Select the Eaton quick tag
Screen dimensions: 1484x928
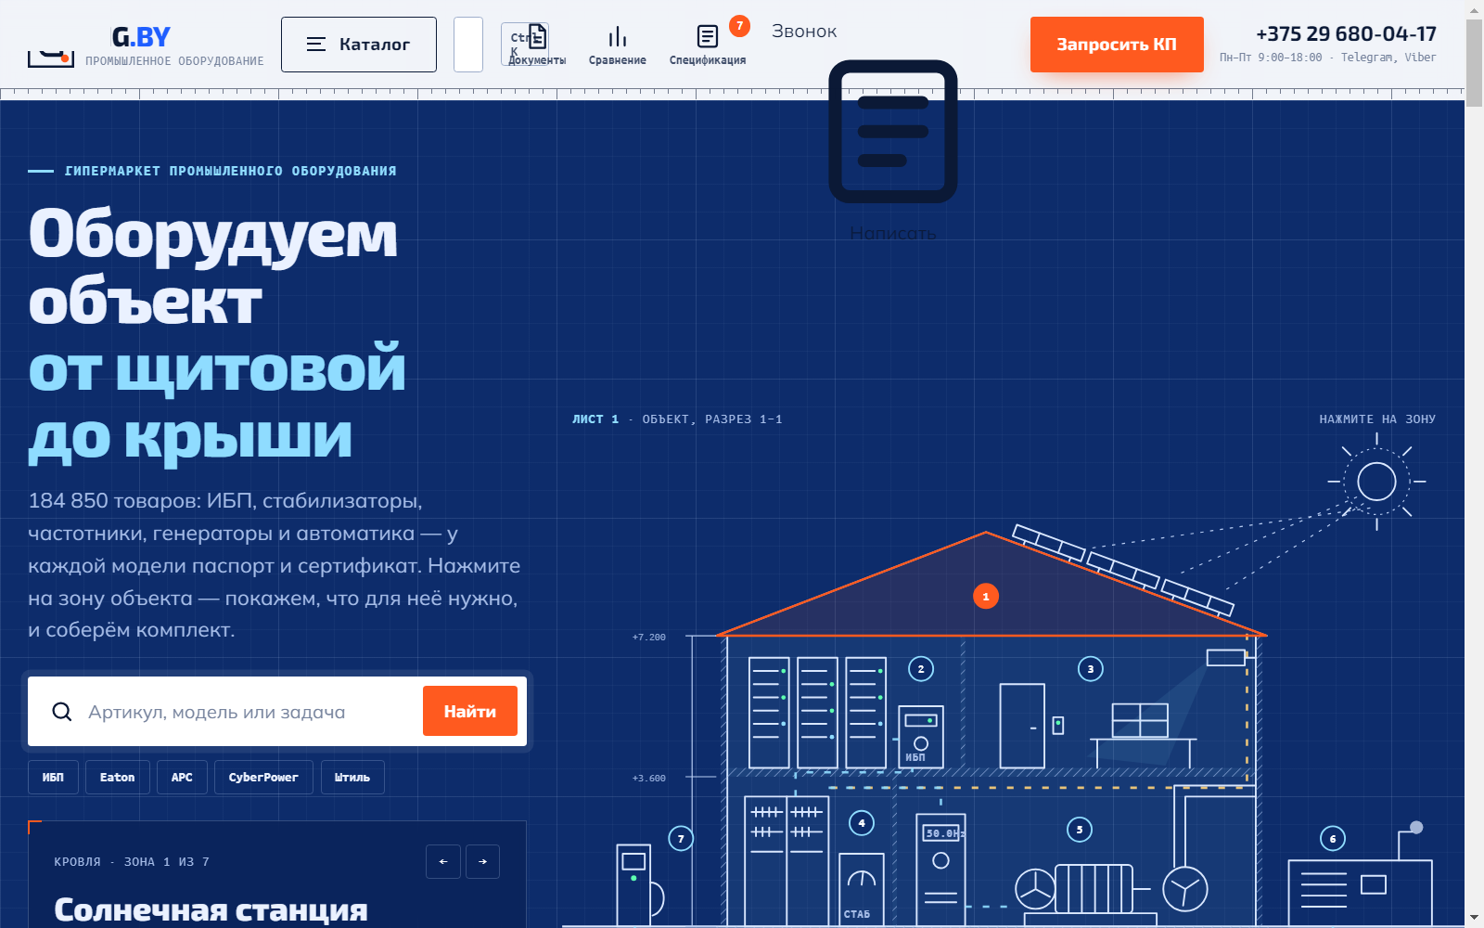pos(118,778)
